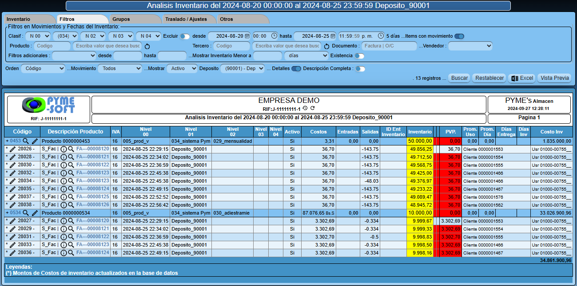Open the Orden dropdown showing Código
577x286 pixels.
[x=43, y=69]
